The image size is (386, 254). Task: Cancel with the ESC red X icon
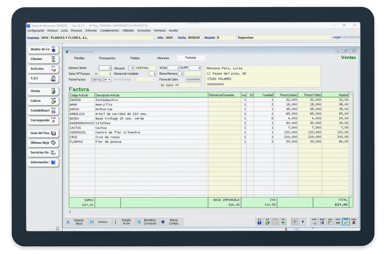(x=354, y=222)
